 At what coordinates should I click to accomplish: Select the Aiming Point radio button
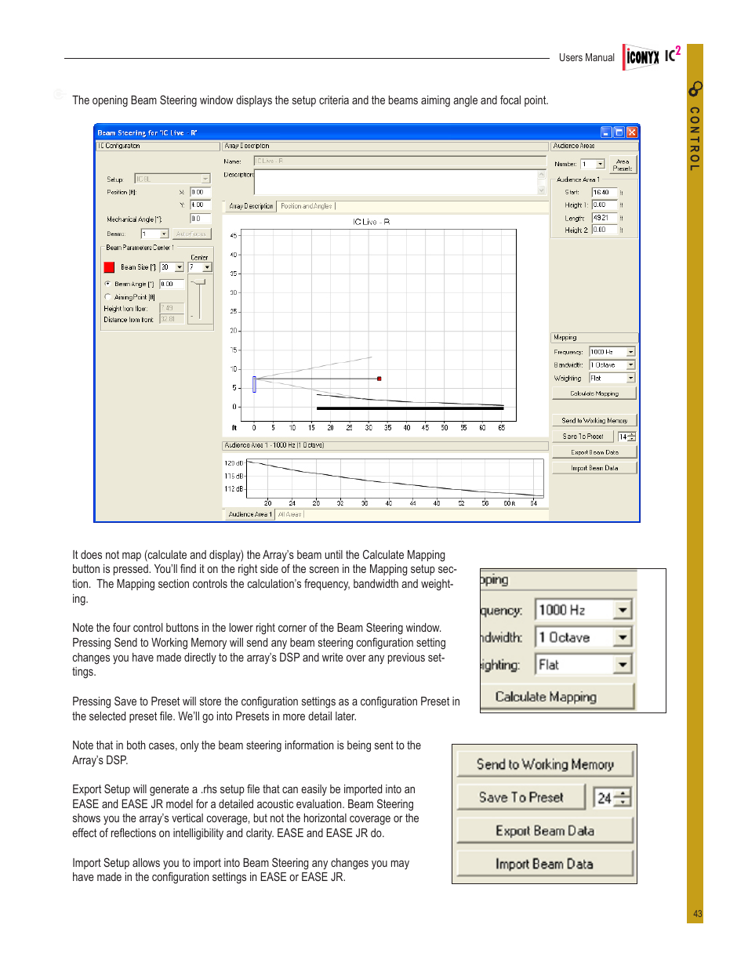click(107, 297)
